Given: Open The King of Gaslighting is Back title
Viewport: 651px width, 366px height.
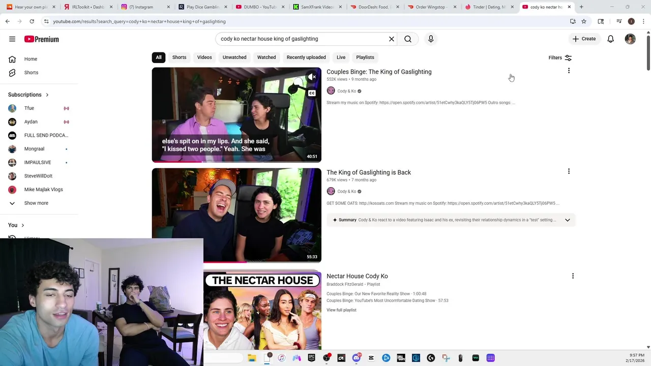Looking at the screenshot, I should (369, 172).
